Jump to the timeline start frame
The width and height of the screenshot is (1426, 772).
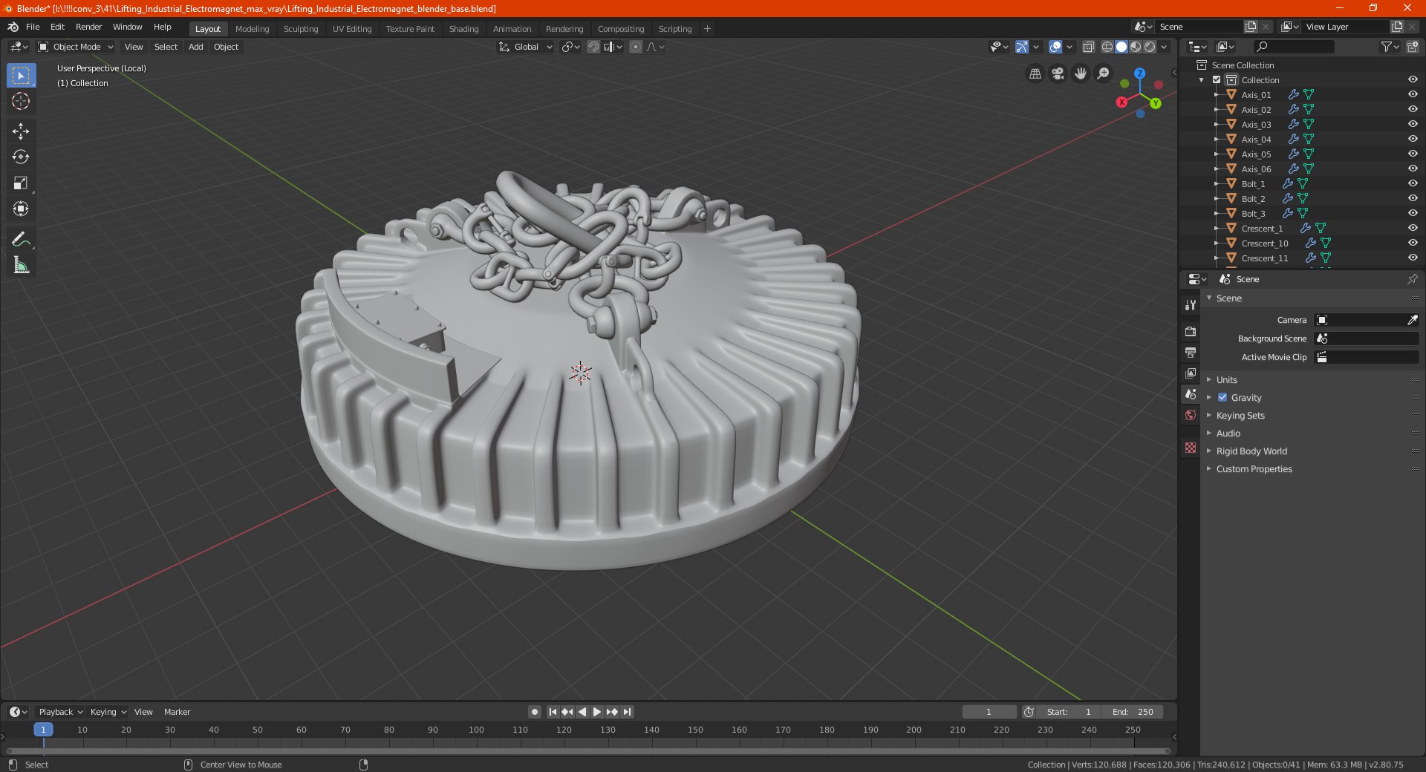tap(553, 712)
